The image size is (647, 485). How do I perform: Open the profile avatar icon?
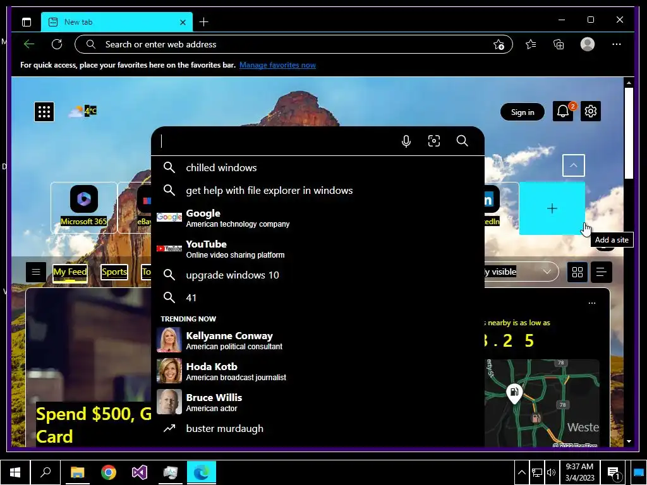click(x=587, y=44)
